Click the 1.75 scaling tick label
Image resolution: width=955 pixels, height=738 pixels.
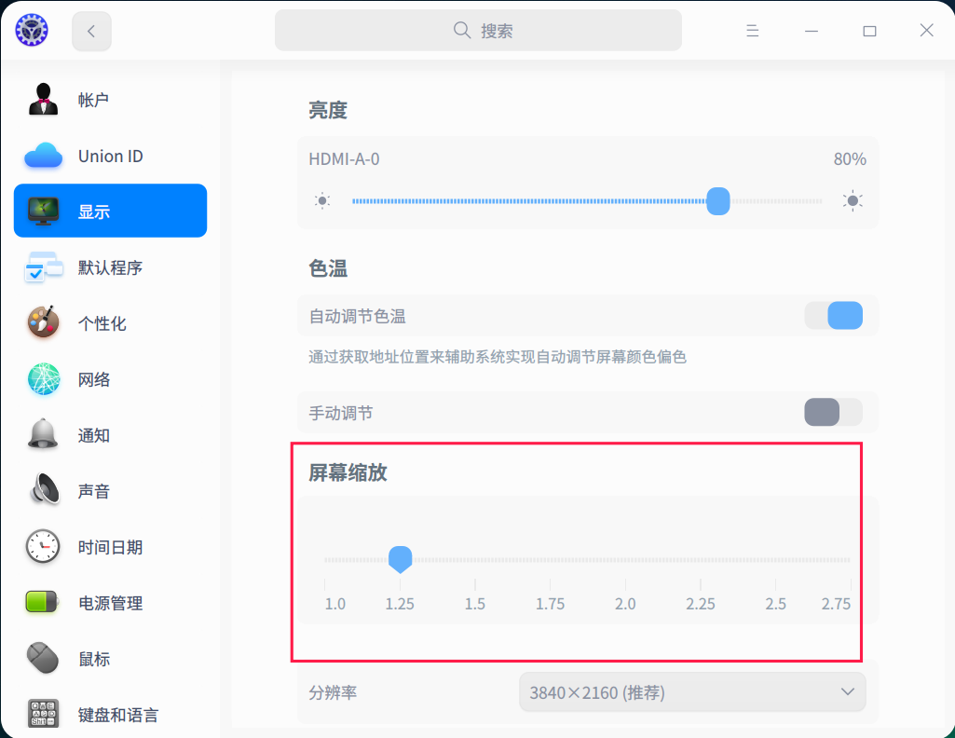550,604
